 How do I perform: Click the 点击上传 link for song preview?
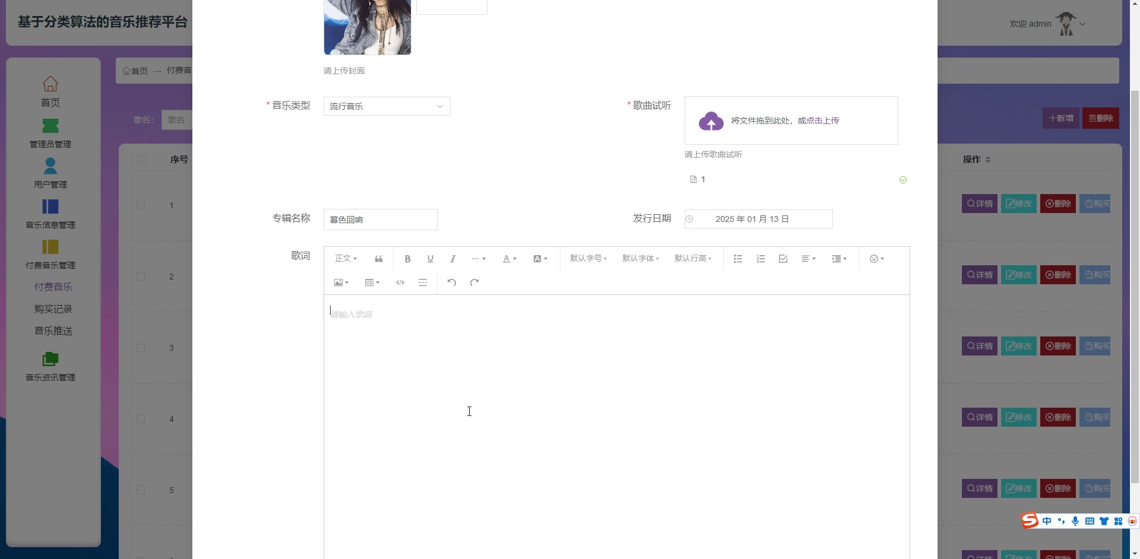click(823, 120)
